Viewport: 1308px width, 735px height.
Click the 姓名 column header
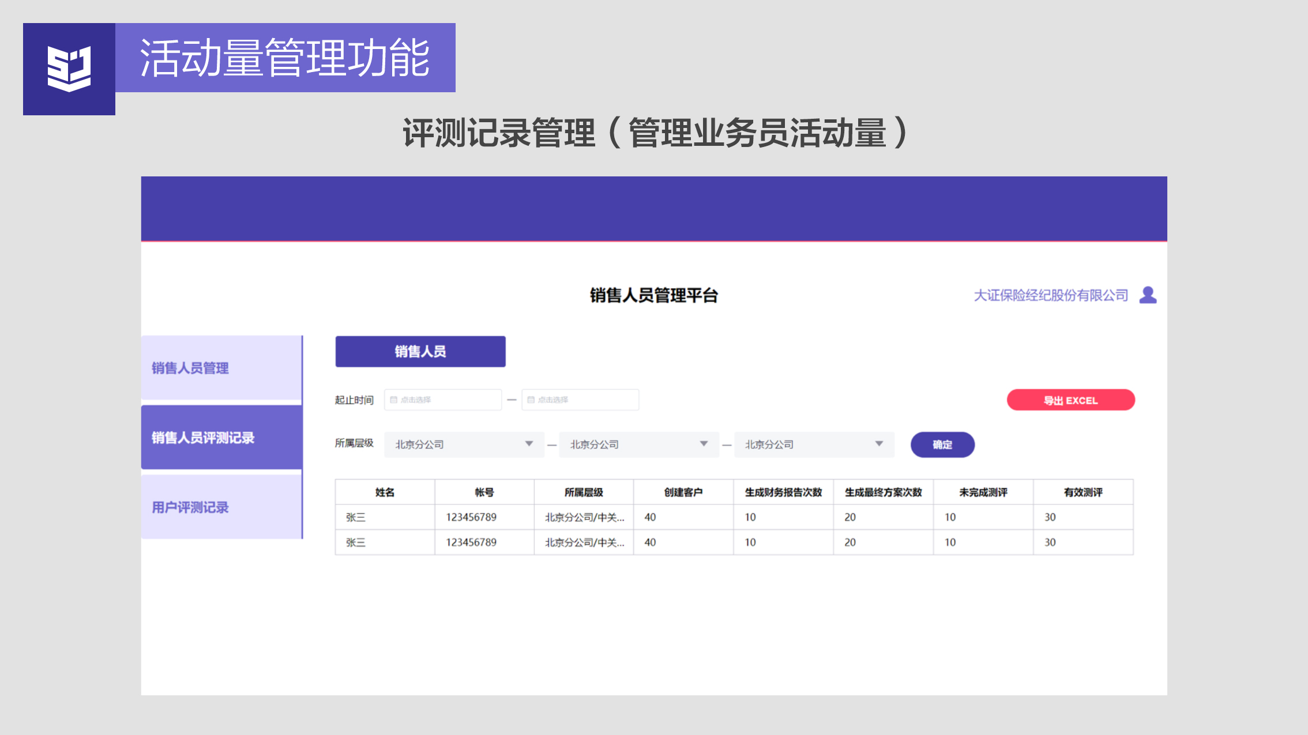tap(385, 492)
